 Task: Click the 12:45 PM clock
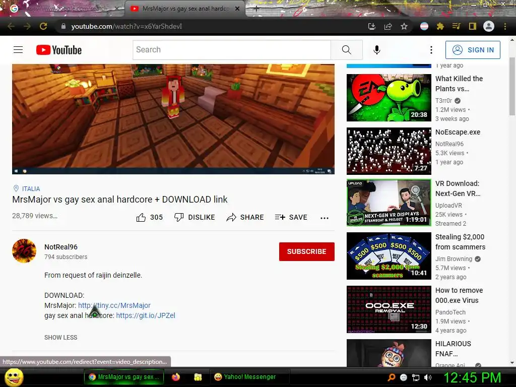point(472,377)
